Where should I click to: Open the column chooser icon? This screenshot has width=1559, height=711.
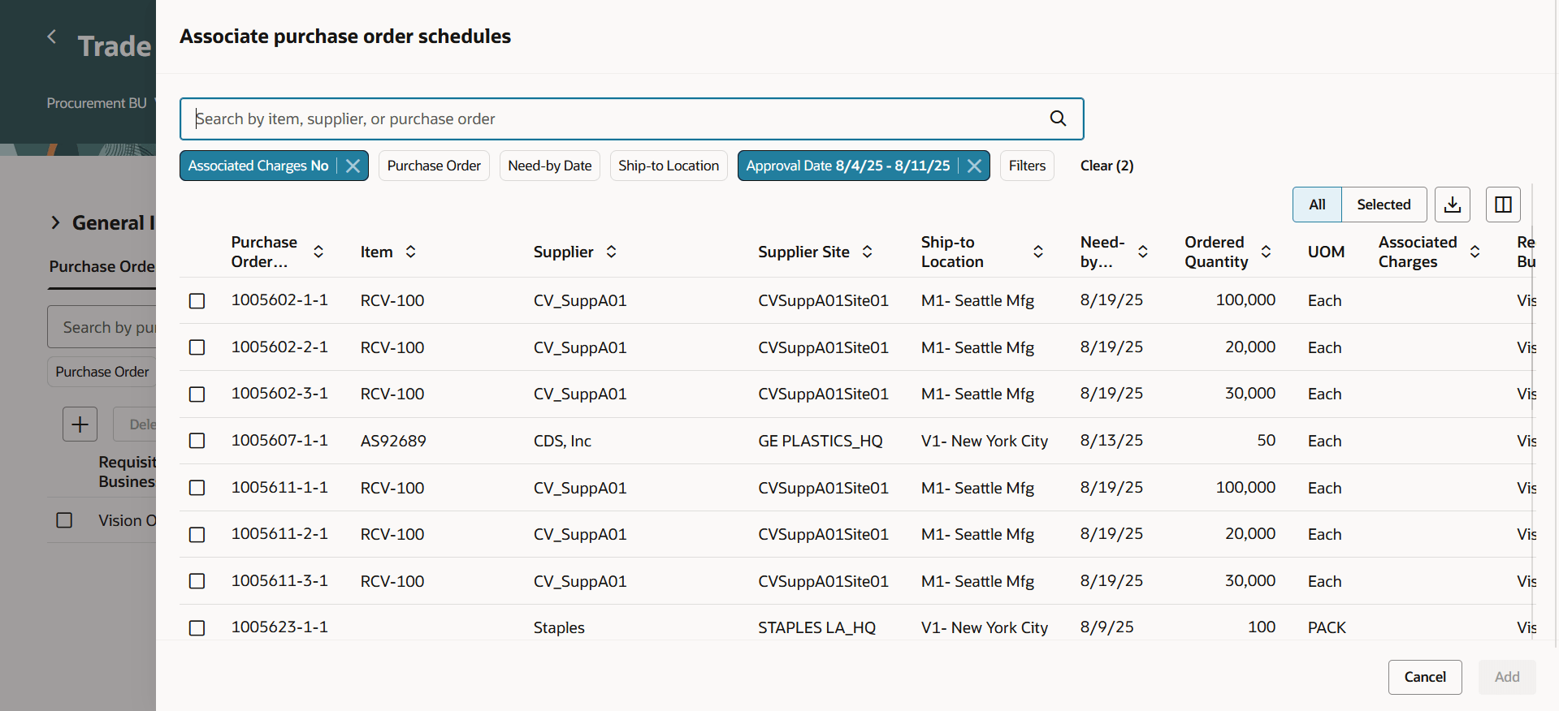(x=1503, y=205)
